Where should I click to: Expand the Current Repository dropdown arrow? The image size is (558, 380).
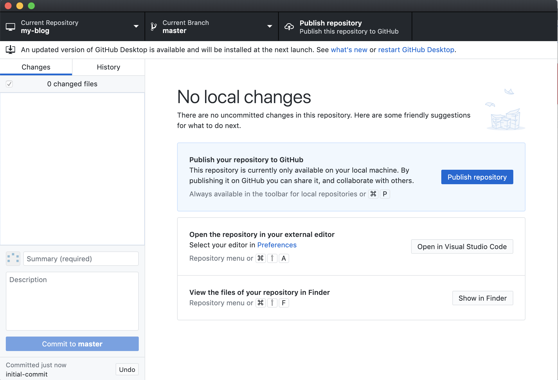[x=136, y=26]
